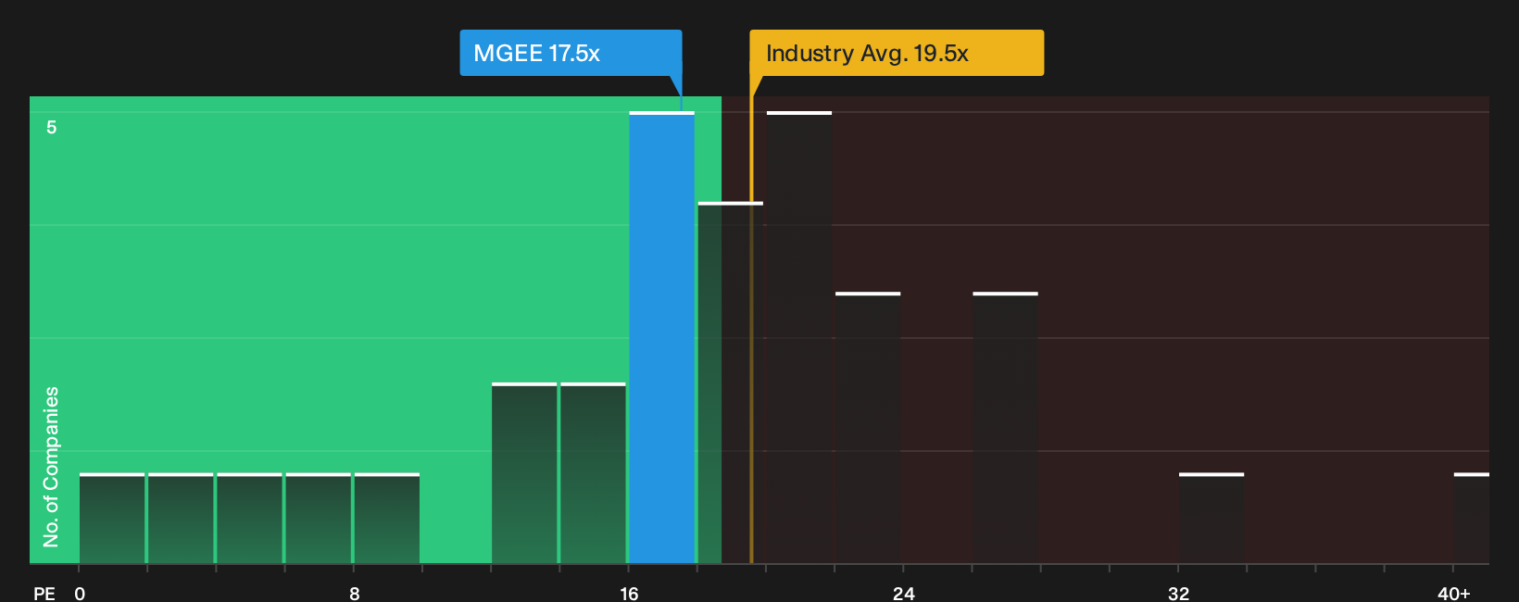
Task: Click the bar between PE 26 and 28
Action: (1005, 427)
